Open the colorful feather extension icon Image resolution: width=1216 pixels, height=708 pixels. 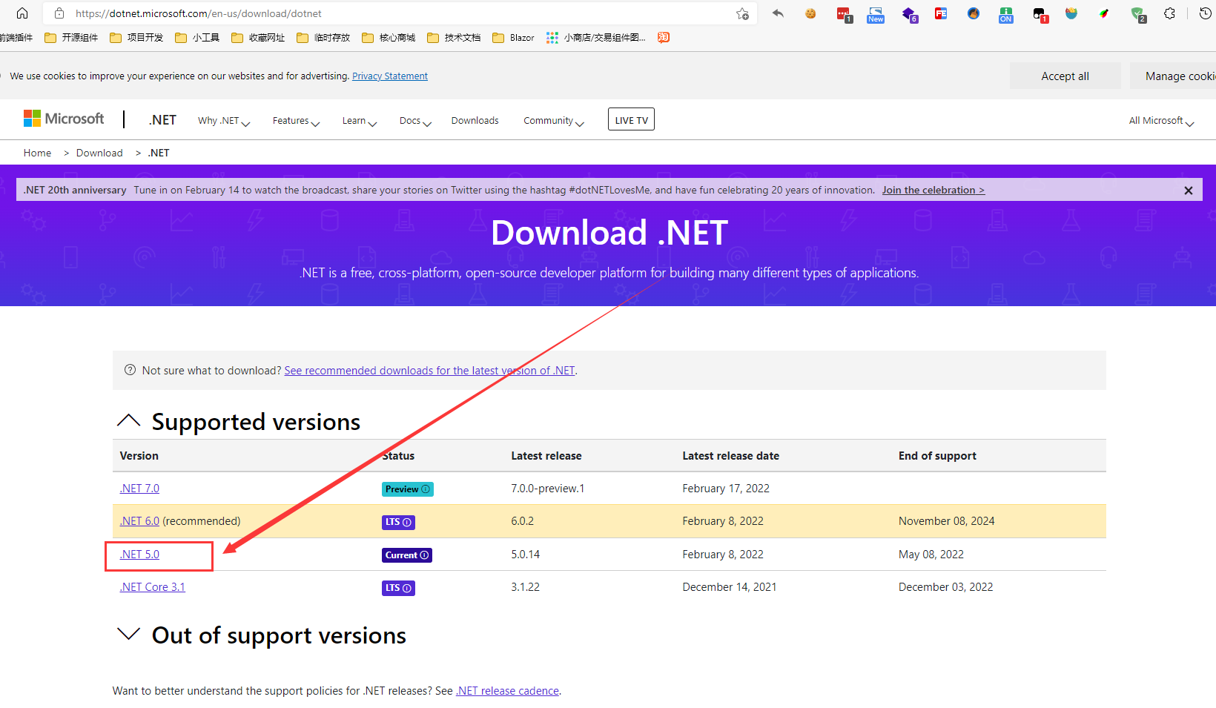(1104, 13)
